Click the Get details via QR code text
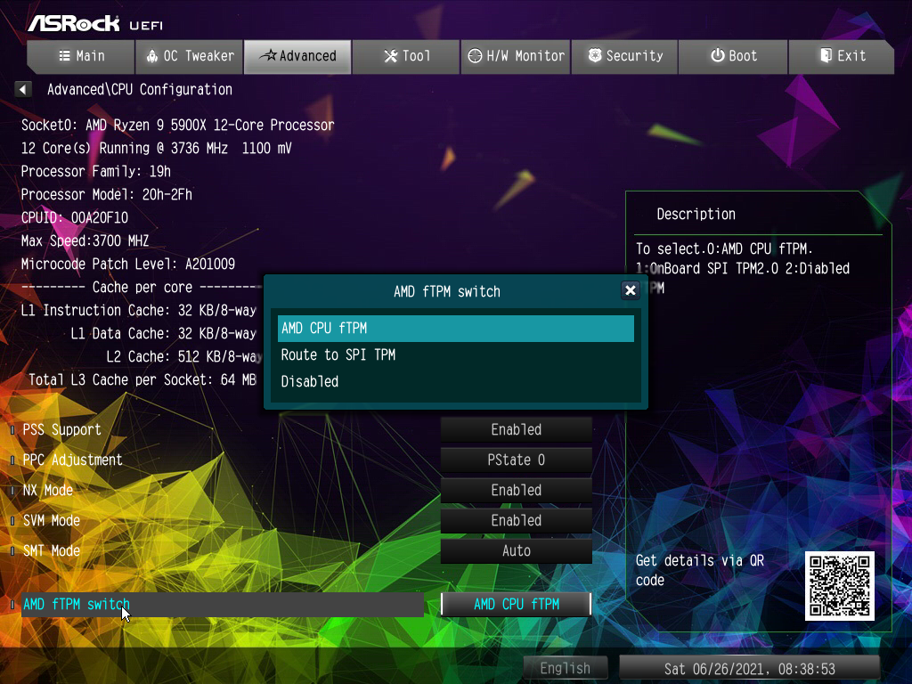912x684 pixels. point(700,570)
